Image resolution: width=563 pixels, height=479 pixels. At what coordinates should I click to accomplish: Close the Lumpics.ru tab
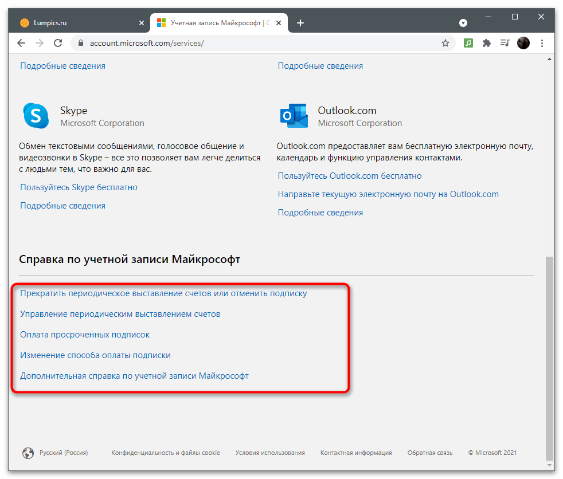tap(142, 23)
